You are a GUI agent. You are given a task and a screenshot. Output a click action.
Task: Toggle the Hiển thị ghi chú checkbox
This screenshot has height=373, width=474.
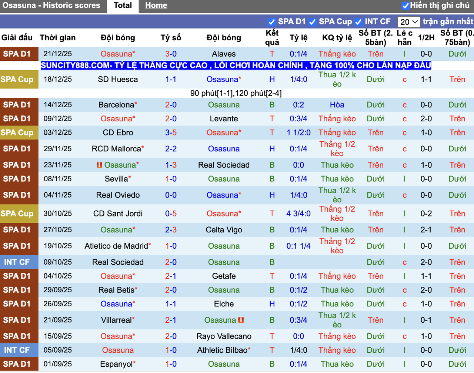[405, 6]
